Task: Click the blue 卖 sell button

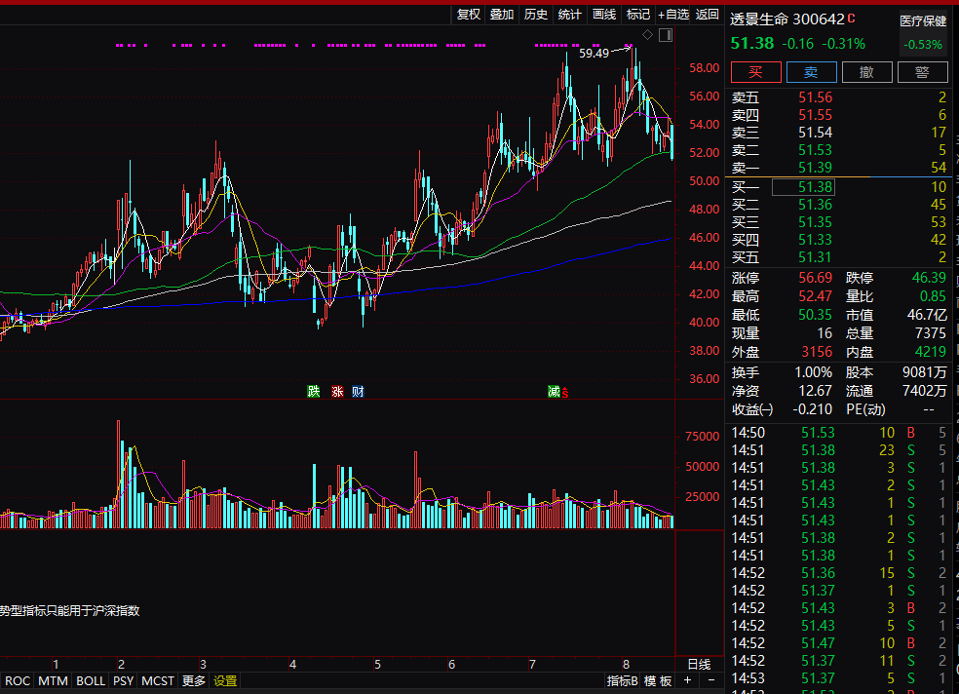Action: [x=811, y=72]
